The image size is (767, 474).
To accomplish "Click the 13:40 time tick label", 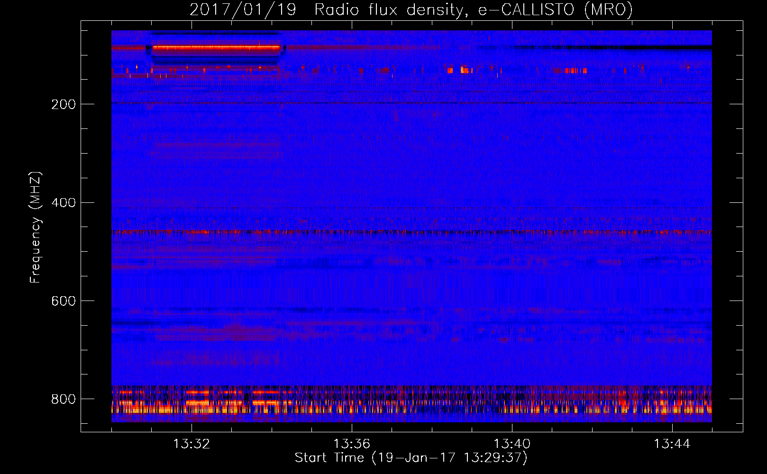I will [512, 444].
